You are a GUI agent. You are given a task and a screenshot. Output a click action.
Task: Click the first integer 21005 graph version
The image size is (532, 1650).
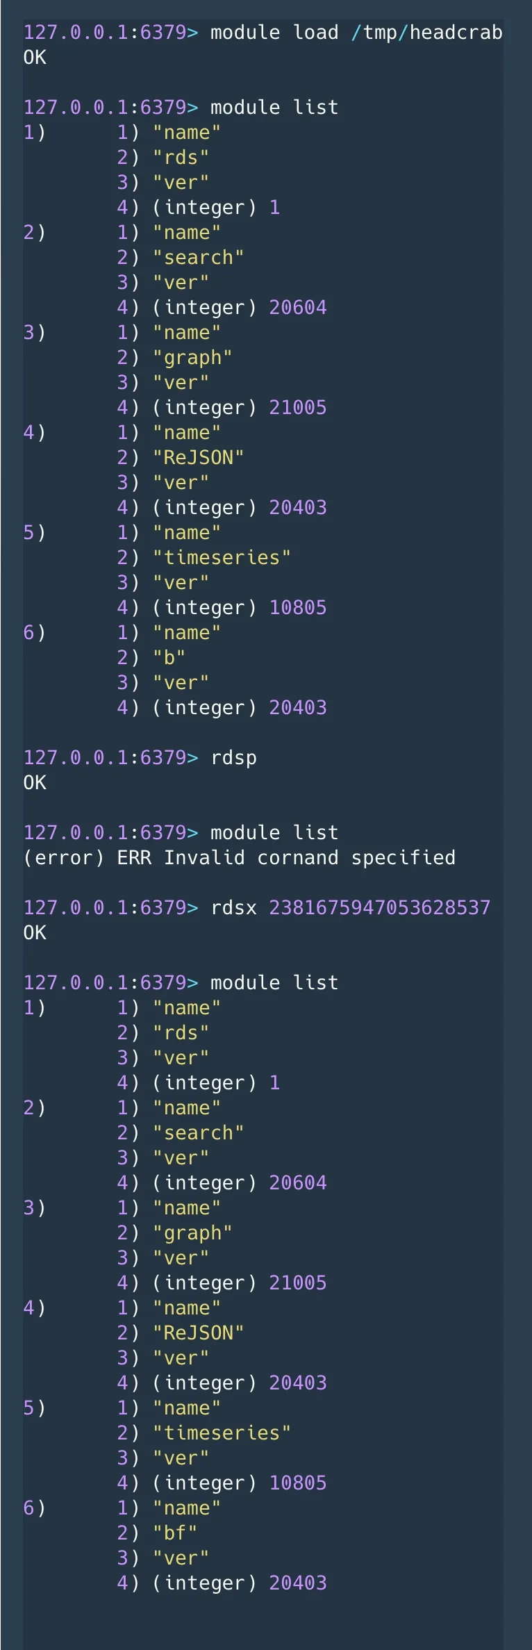click(x=297, y=407)
